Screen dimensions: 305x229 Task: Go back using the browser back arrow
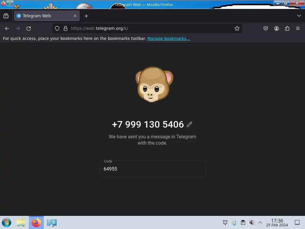(7, 28)
